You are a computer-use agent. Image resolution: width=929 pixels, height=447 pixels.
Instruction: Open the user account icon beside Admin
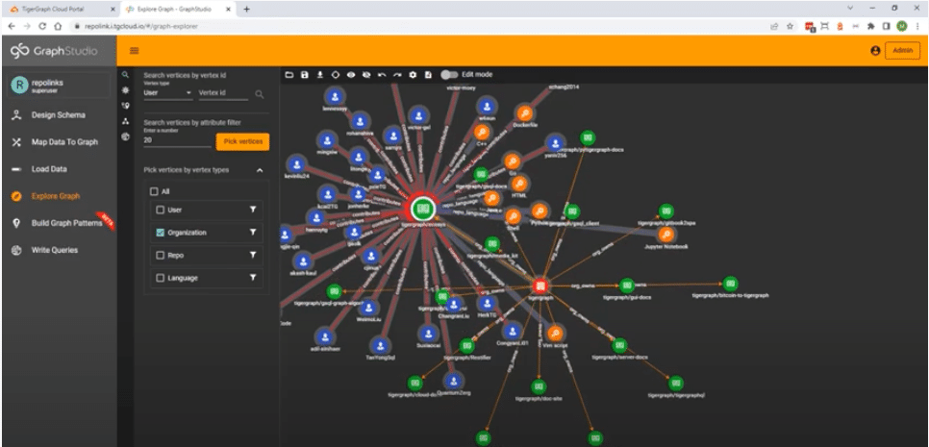[x=875, y=51]
